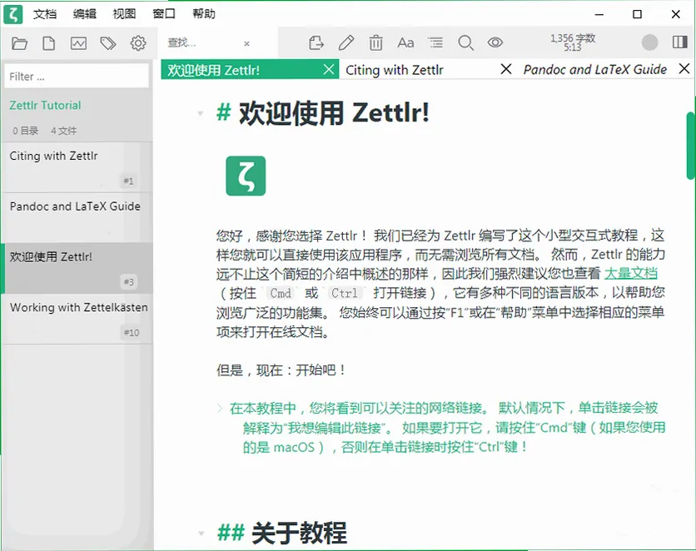Click the Zettlr logo in menu bar

pos(12,14)
